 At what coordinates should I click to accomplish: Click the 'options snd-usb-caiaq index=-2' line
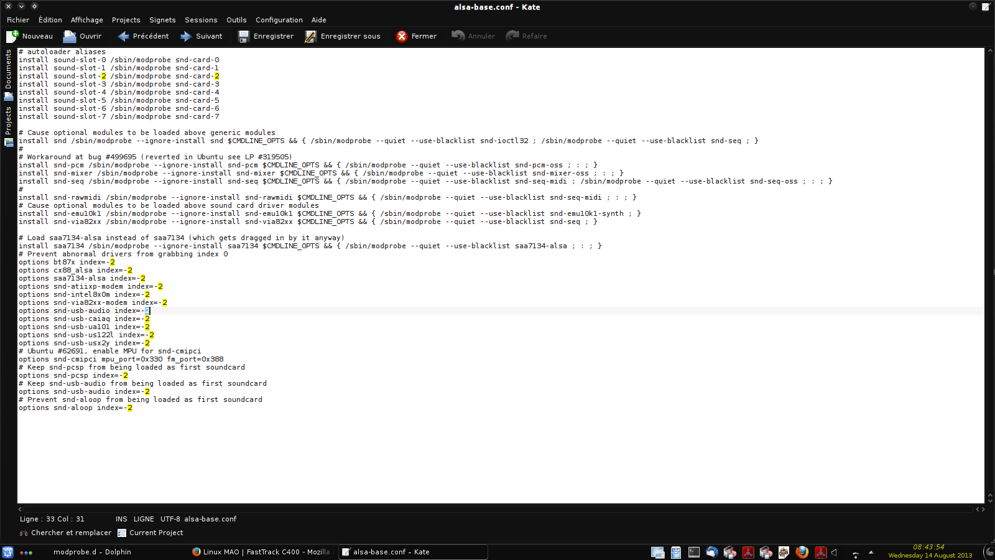tap(84, 319)
